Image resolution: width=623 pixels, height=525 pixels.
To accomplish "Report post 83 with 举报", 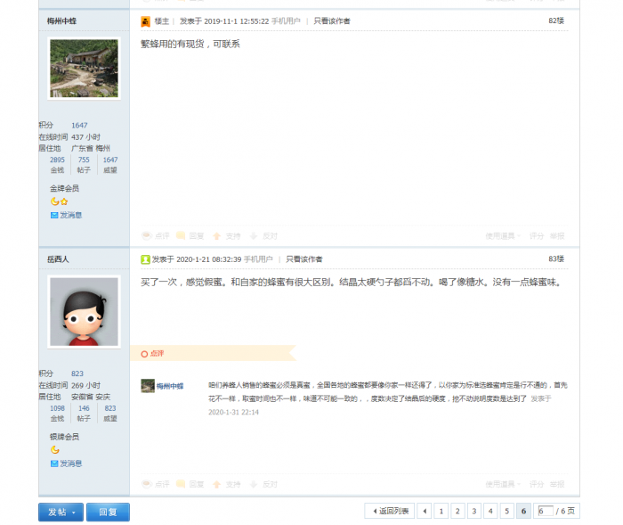I will [557, 484].
